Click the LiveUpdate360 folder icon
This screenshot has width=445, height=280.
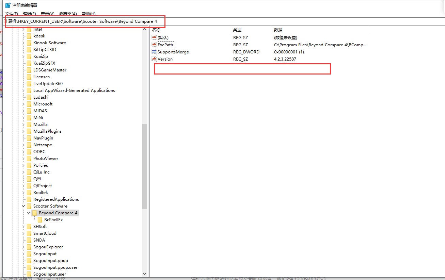click(29, 84)
